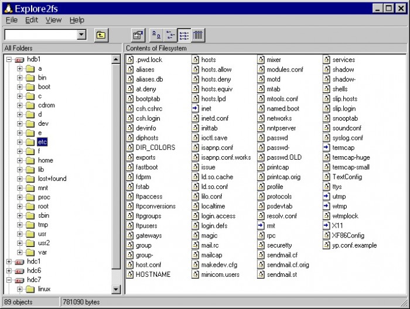Switch to Large Icons view

coord(156,35)
